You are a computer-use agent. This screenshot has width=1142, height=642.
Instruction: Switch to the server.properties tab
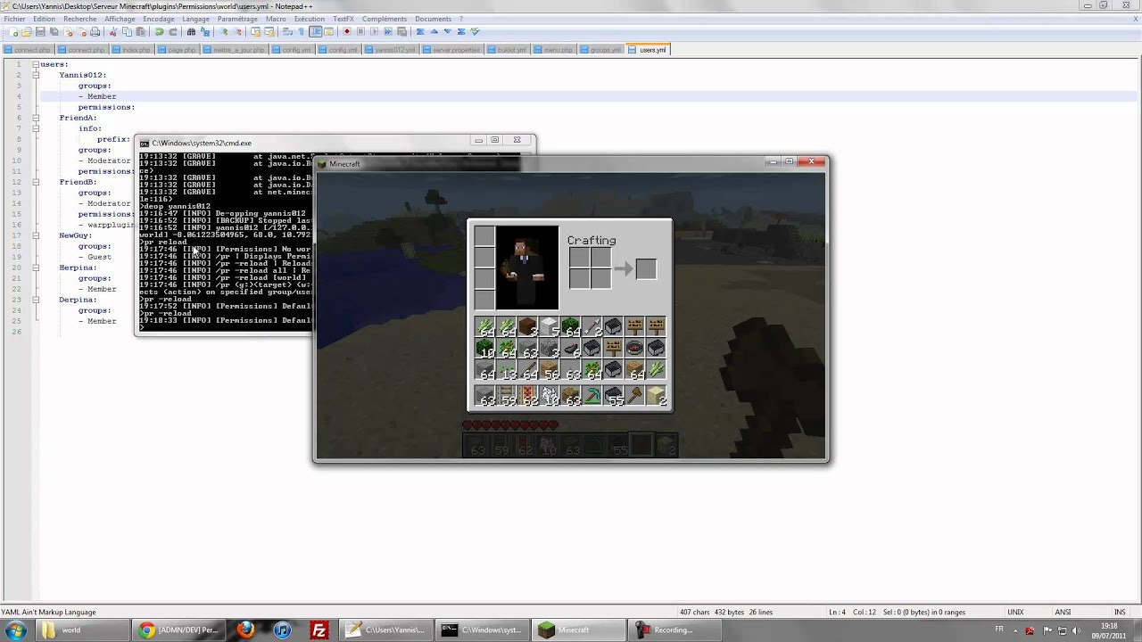click(x=452, y=50)
